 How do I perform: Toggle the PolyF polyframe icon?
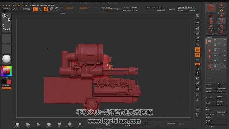[198, 94]
